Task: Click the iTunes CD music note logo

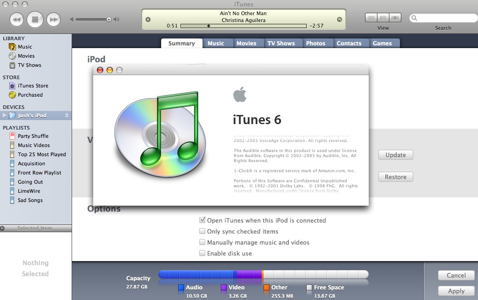Action: (x=161, y=135)
